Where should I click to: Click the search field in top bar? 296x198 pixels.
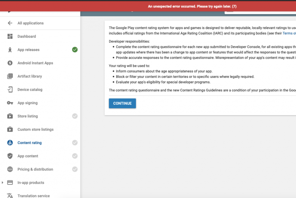260,12
